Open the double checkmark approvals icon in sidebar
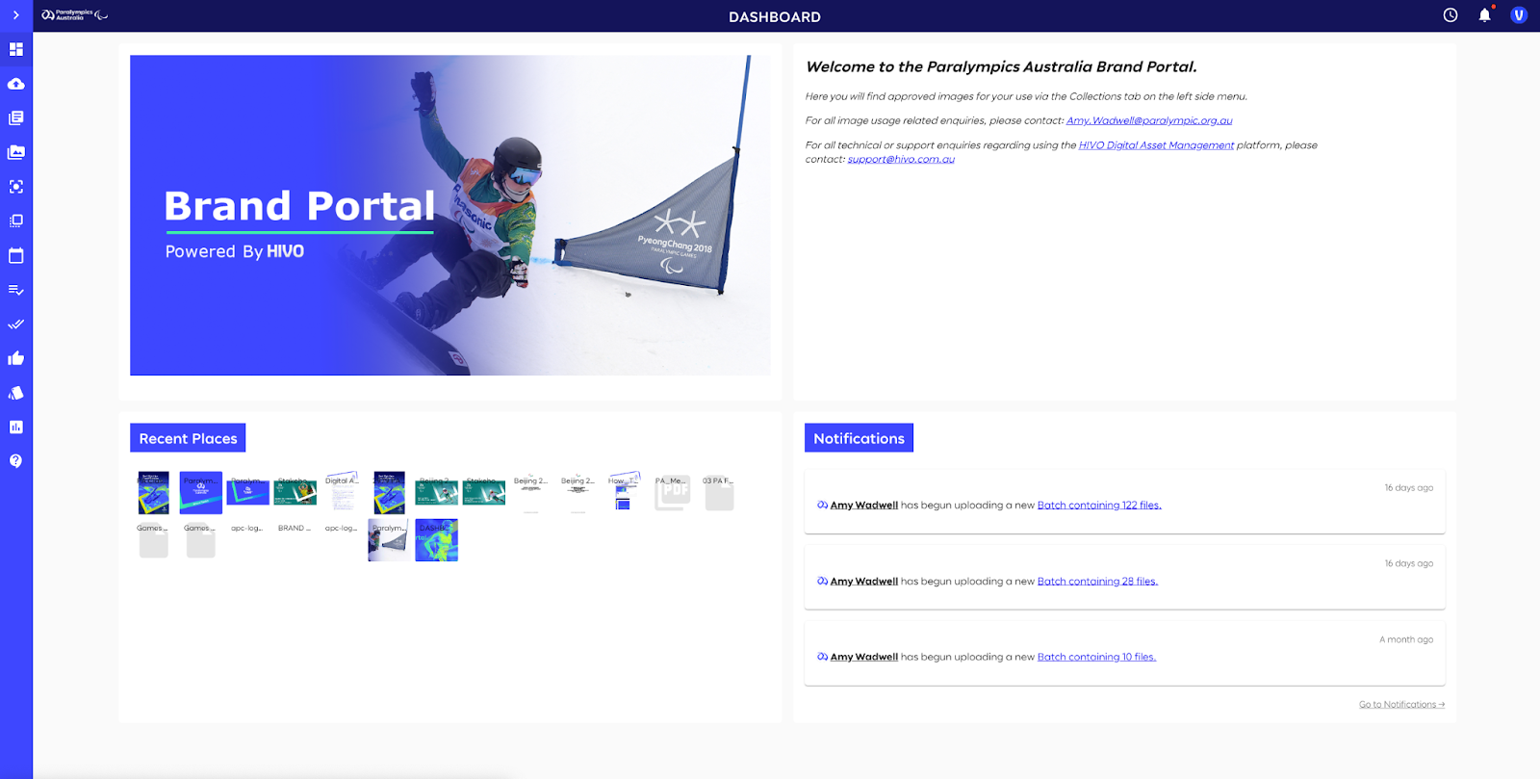This screenshot has width=1540, height=779. [16, 325]
